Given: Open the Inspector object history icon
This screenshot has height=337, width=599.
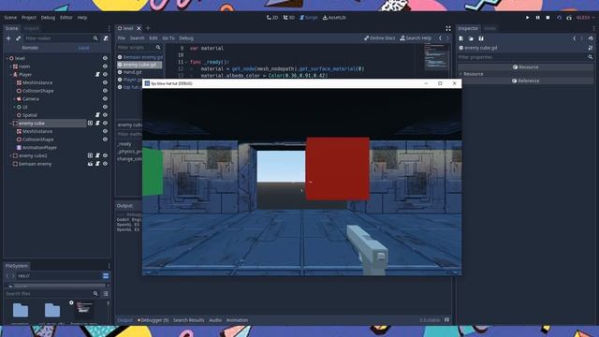Looking at the screenshot, I should pyautogui.click(x=591, y=38).
